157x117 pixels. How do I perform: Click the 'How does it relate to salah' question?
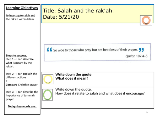(100, 93)
